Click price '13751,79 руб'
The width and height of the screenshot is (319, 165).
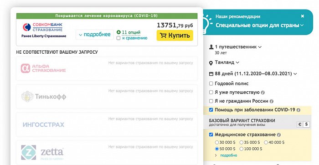(x=175, y=25)
